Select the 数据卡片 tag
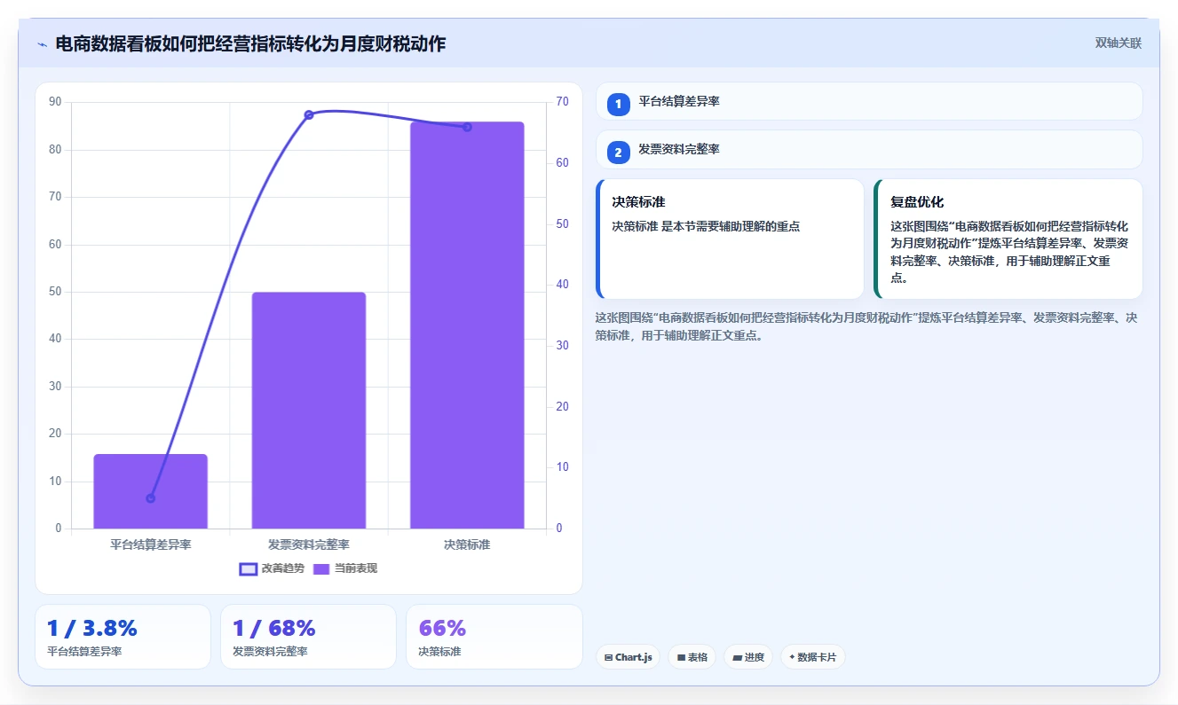Screen dimensions: 1178x705 coord(812,657)
